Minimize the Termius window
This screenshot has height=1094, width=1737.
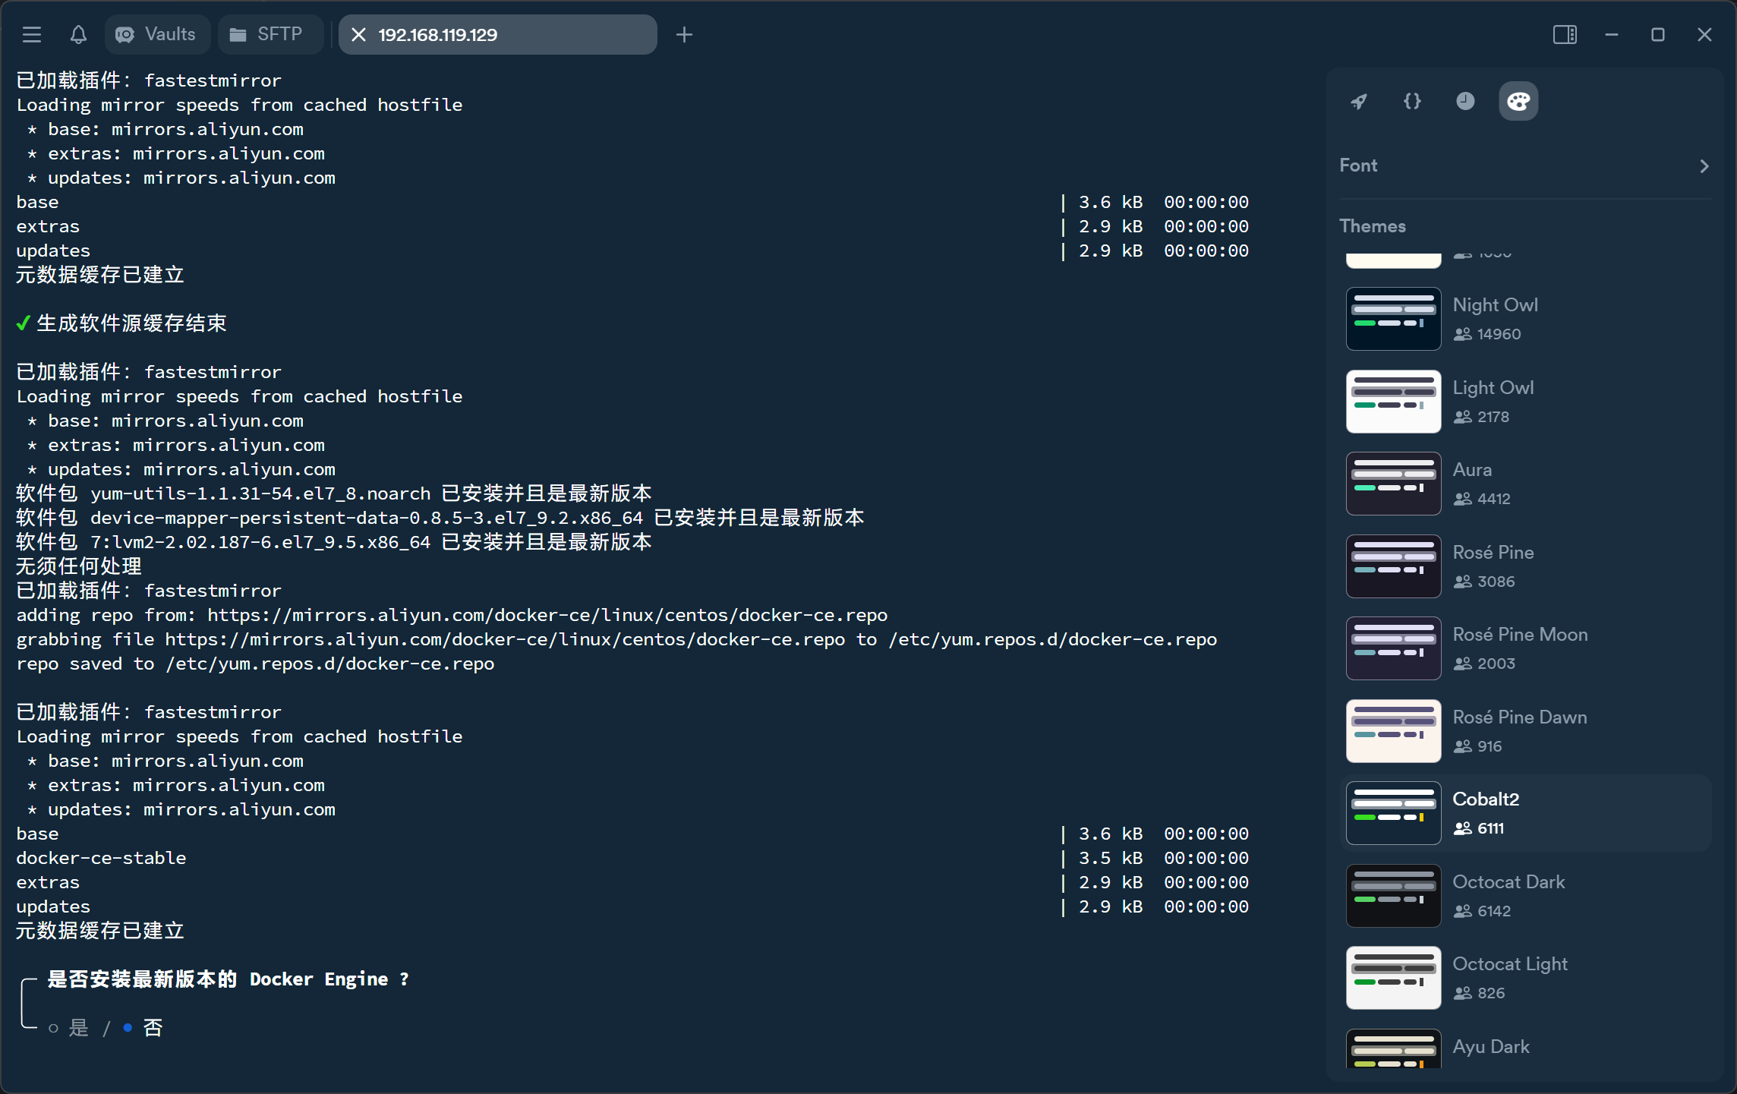tap(1611, 34)
